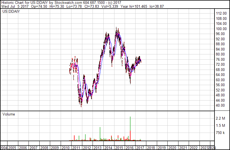Click the 2.2 M volume axis label
The width and height of the screenshot is (230, 150).
[222, 119]
